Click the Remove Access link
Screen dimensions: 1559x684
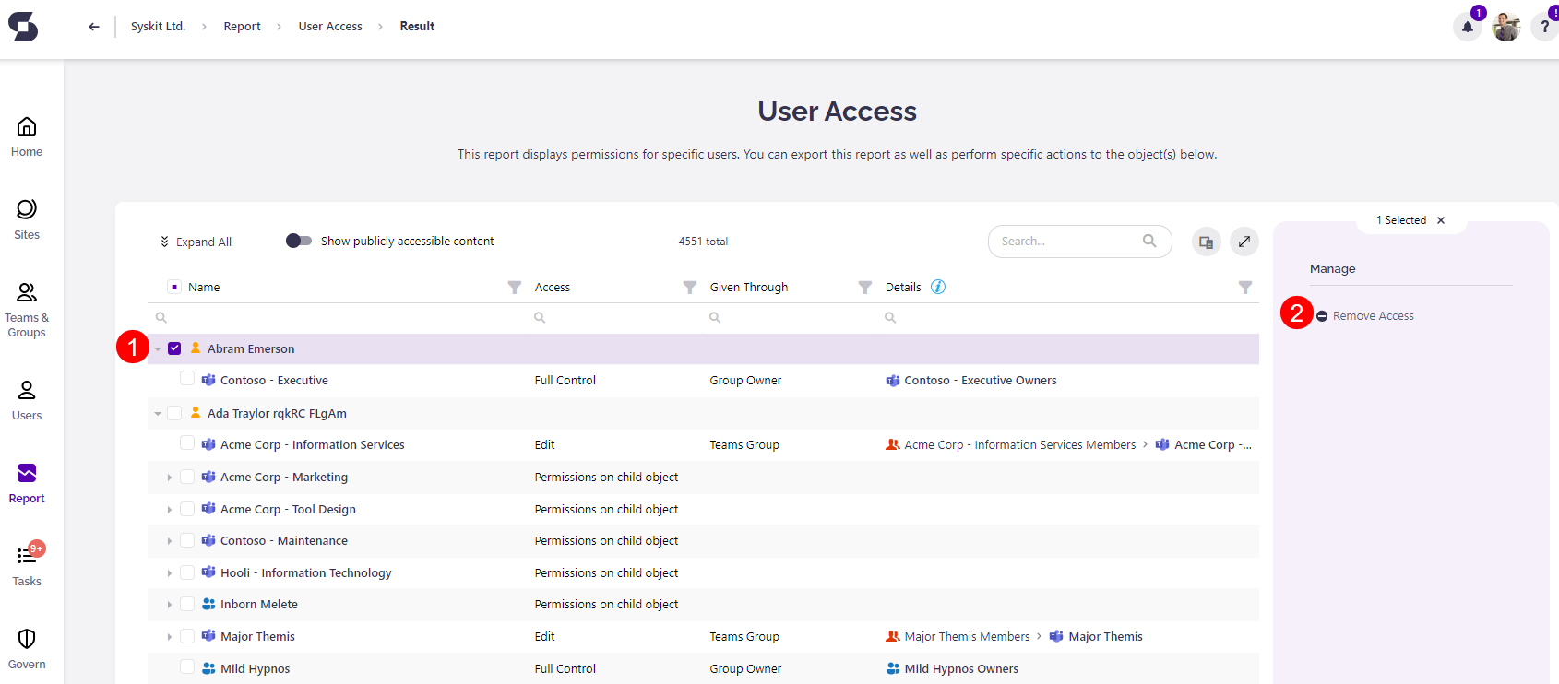point(1373,316)
